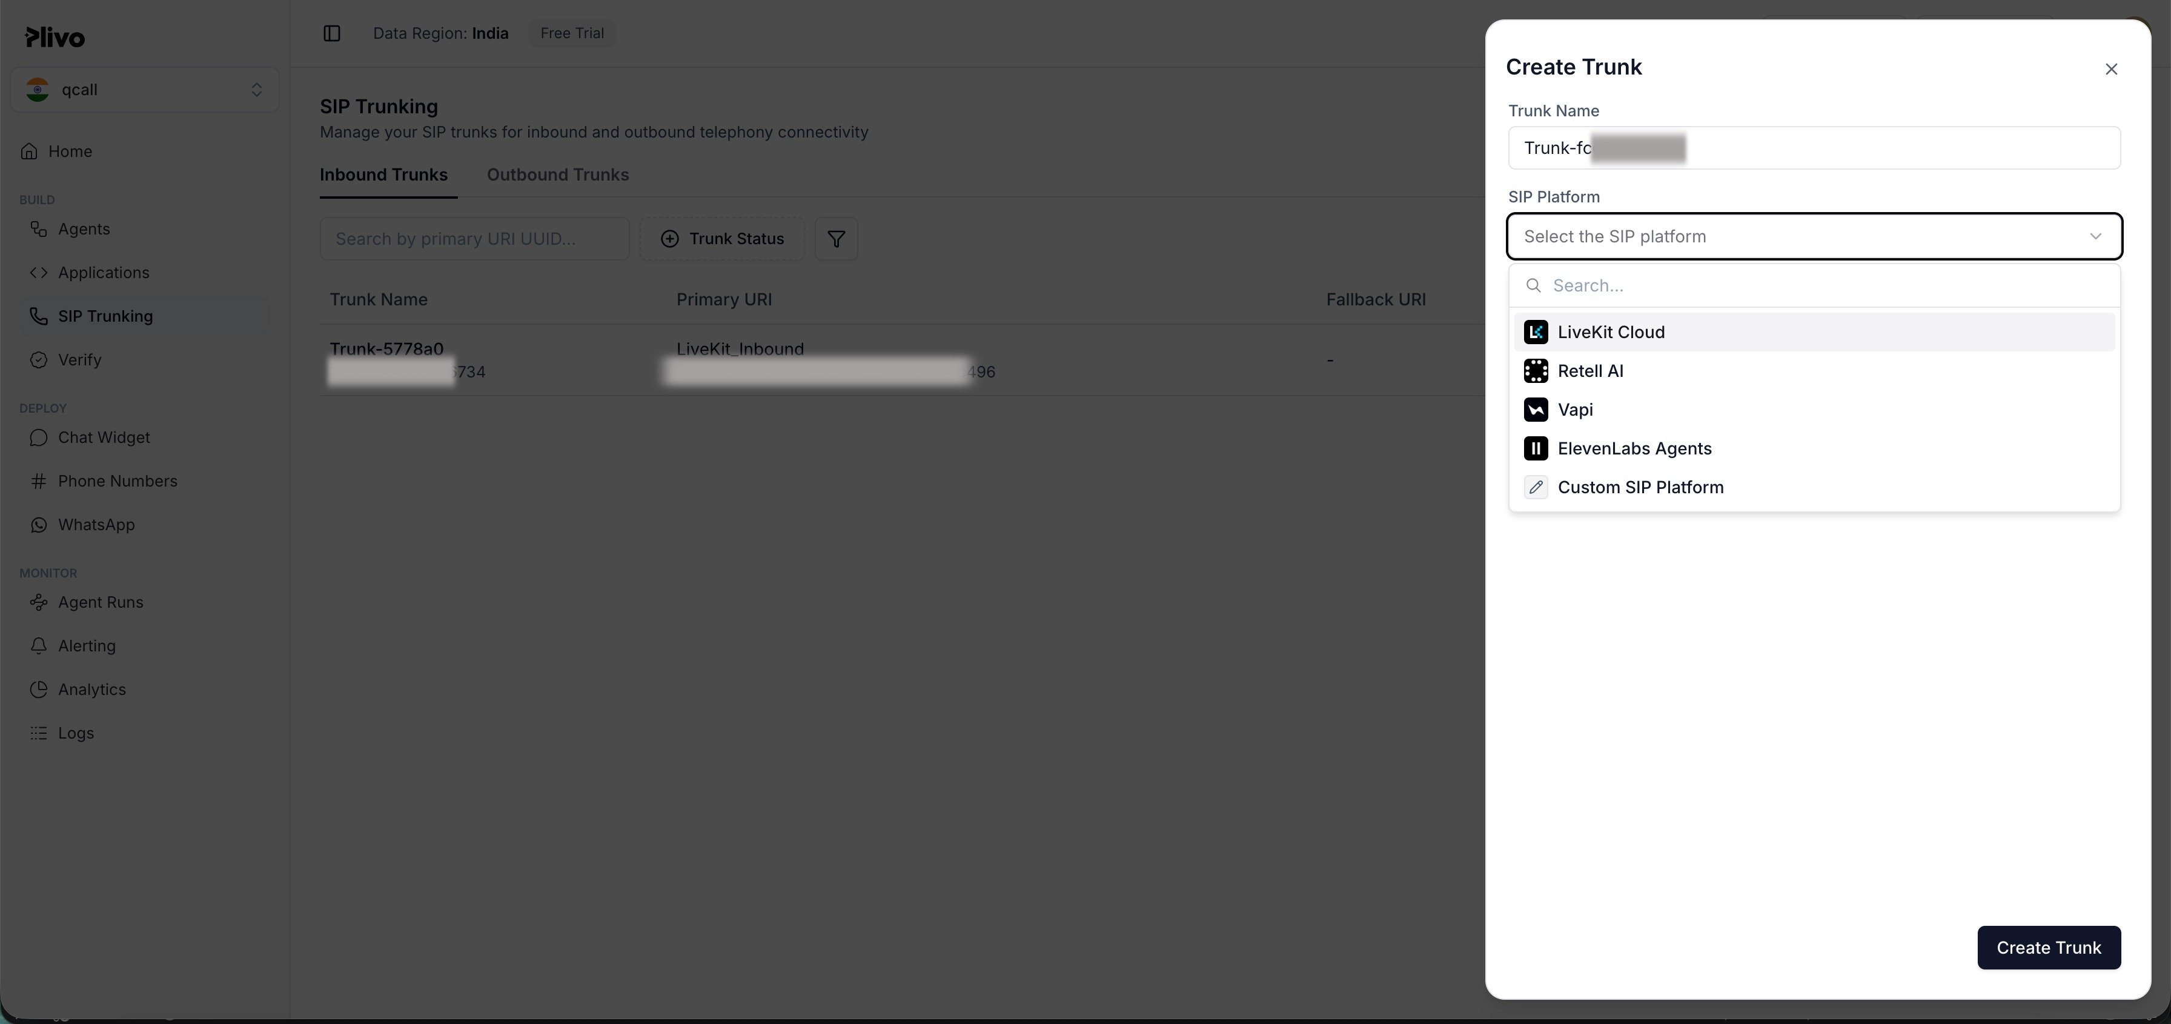This screenshot has height=1024, width=2171.
Task: Click the Applications code brackets icon
Action: 39,273
